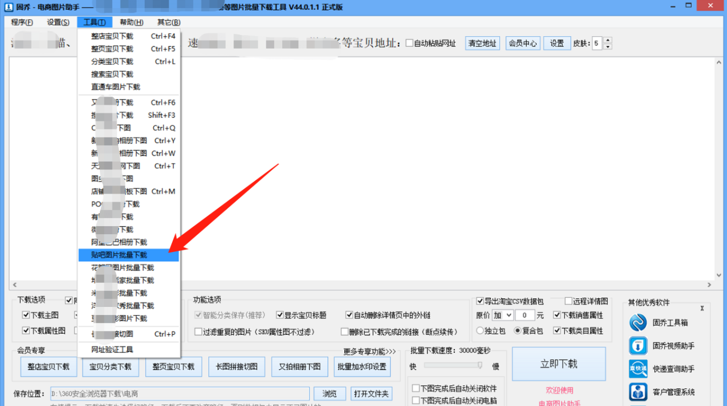The height and width of the screenshot is (406, 727).
Task: Toggle 下载属性图 checkbox
Action: tap(26, 330)
